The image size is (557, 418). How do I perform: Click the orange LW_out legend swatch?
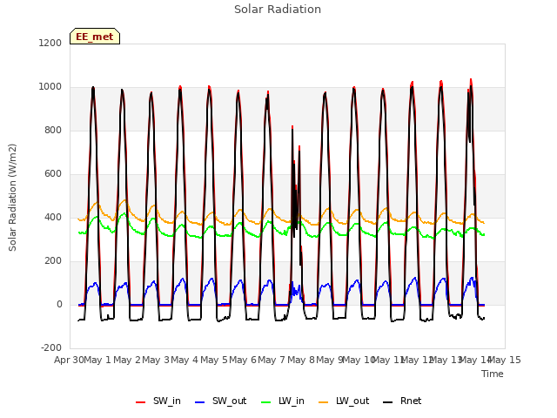(324, 402)
